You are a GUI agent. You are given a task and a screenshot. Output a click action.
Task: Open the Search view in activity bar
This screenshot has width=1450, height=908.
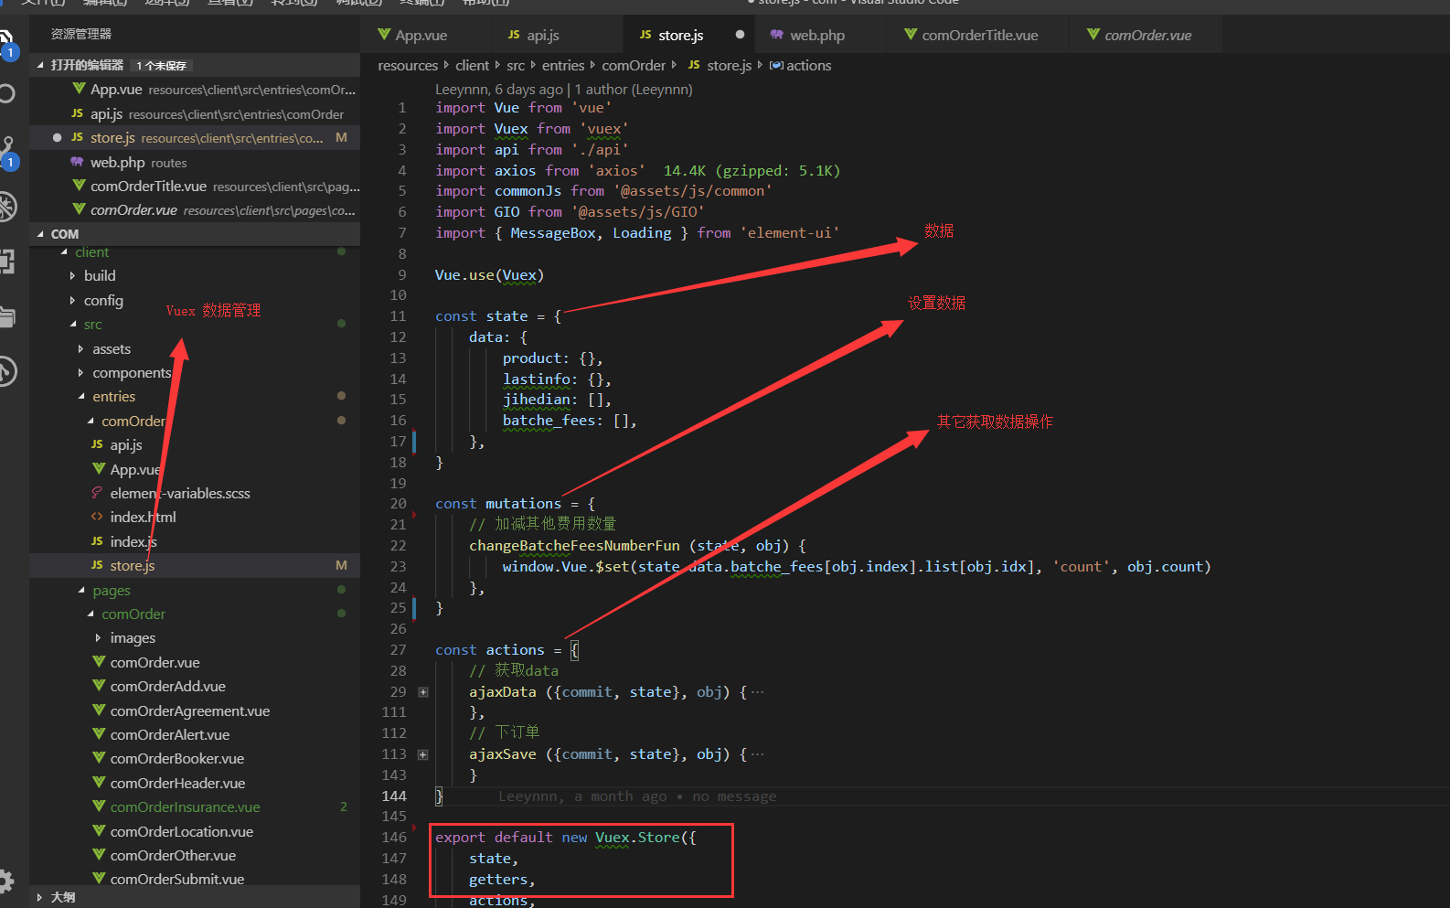(7, 93)
